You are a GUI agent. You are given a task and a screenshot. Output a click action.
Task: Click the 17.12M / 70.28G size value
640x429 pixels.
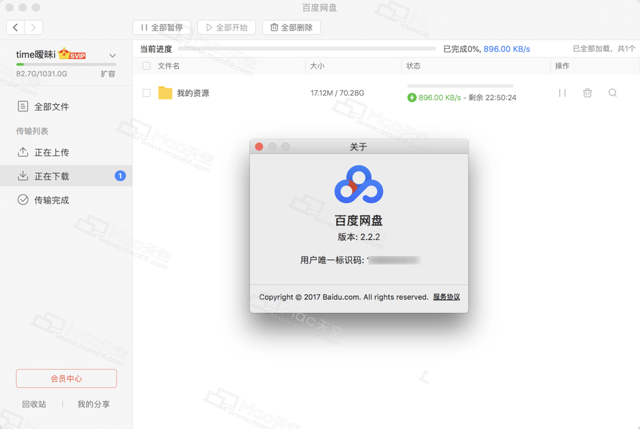click(337, 93)
